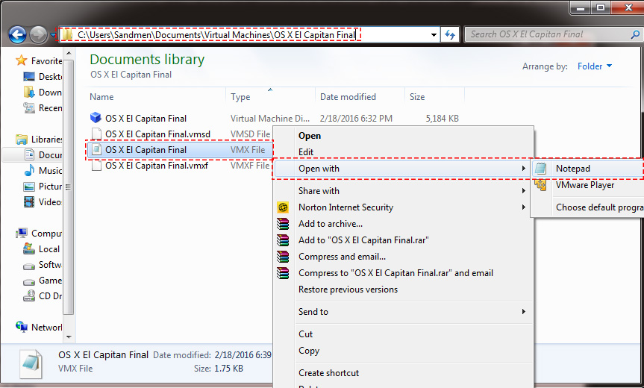Click the Libraries icon in navigation pane
The width and height of the screenshot is (644, 388).
point(22,140)
